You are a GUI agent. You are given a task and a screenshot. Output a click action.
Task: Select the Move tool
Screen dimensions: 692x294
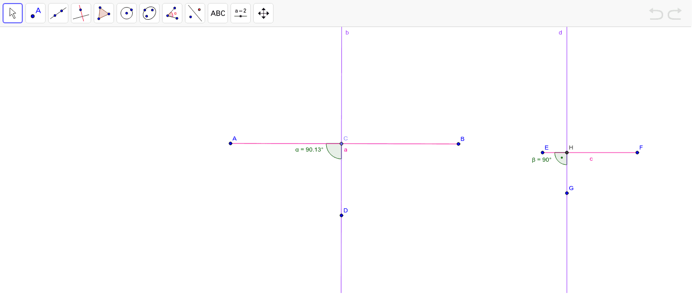point(12,13)
